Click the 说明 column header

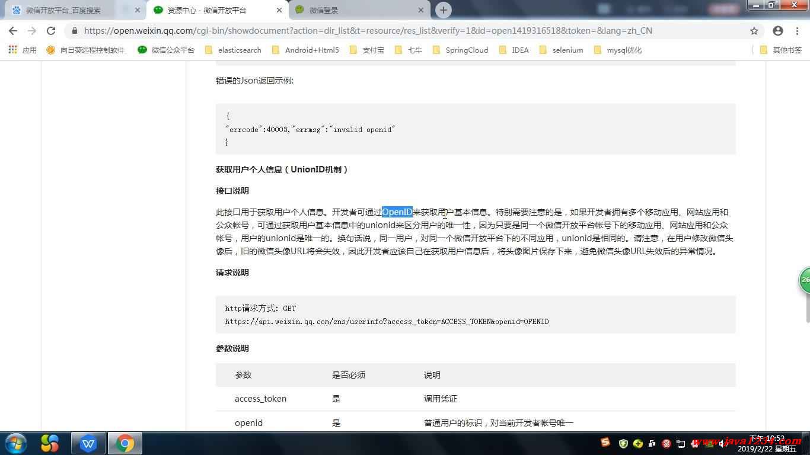click(x=432, y=375)
